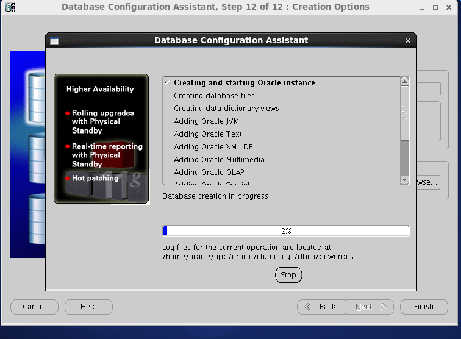Click Finish in the wizard footer

click(x=423, y=307)
